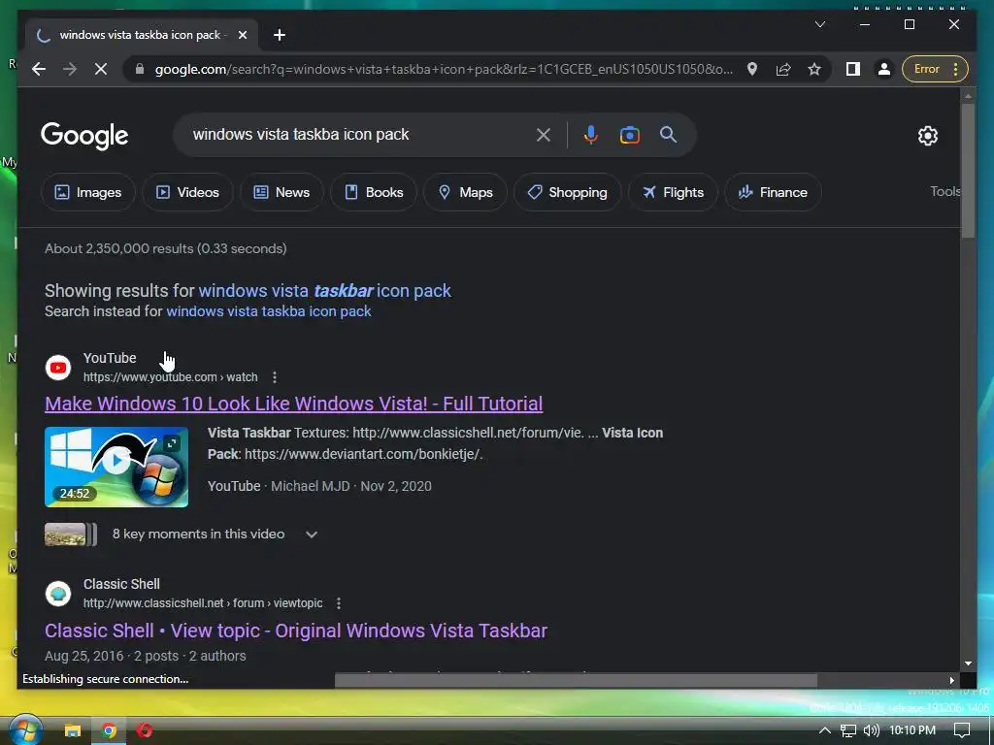The width and height of the screenshot is (994, 745).
Task: Click the share page icon in the address bar
Action: pyautogui.click(x=783, y=69)
